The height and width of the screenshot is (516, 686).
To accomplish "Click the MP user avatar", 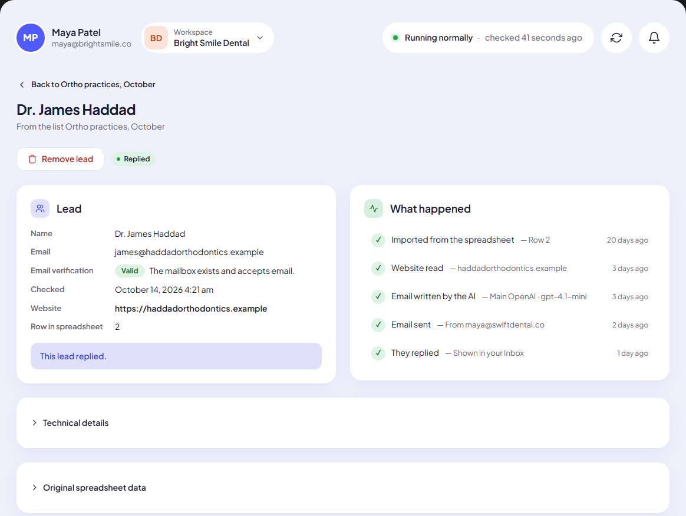I will tap(31, 38).
